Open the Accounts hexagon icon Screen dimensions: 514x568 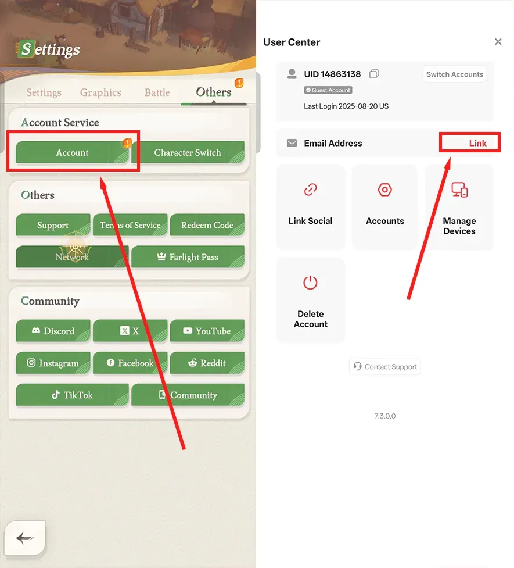[385, 190]
